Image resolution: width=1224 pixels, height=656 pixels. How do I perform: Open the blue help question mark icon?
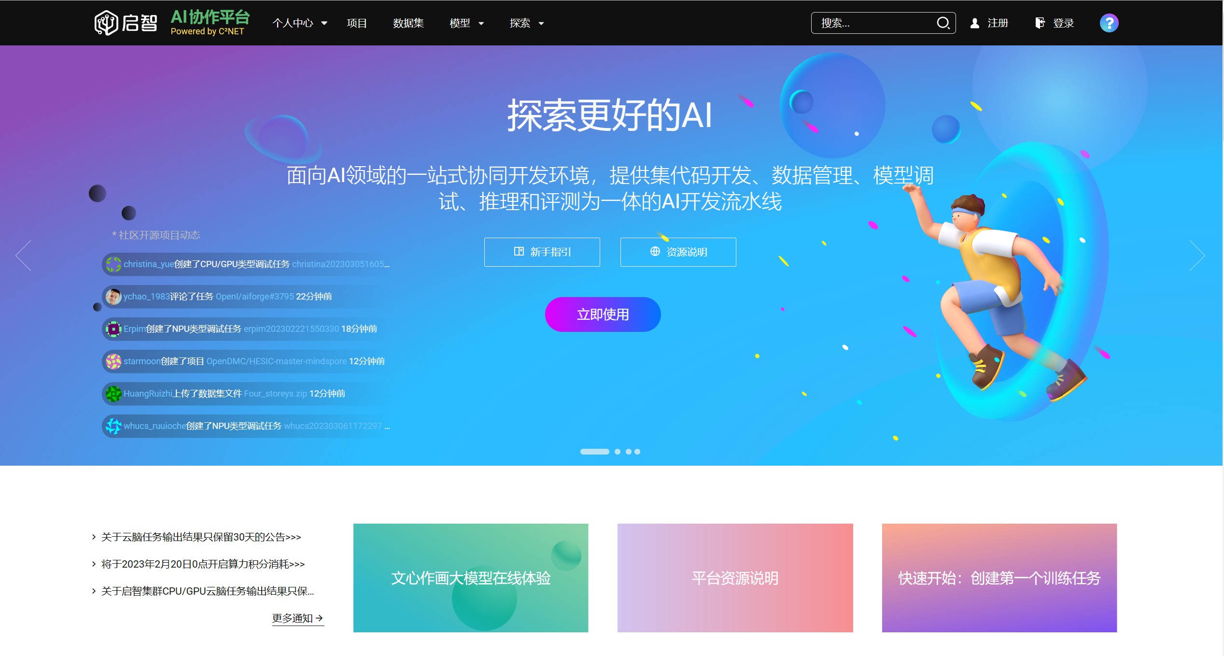(x=1109, y=23)
